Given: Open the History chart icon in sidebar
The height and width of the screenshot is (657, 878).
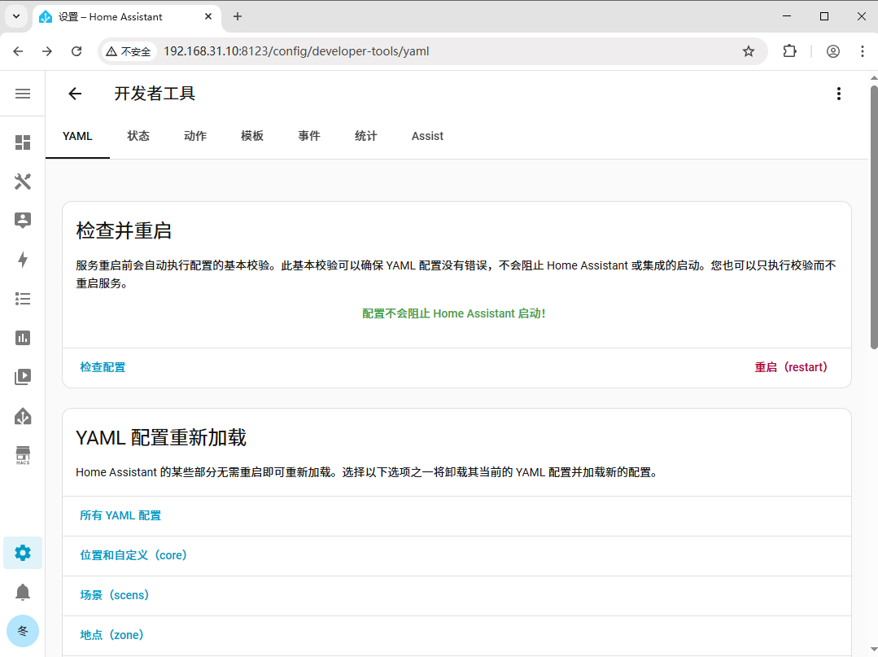Looking at the screenshot, I should pyautogui.click(x=23, y=338).
